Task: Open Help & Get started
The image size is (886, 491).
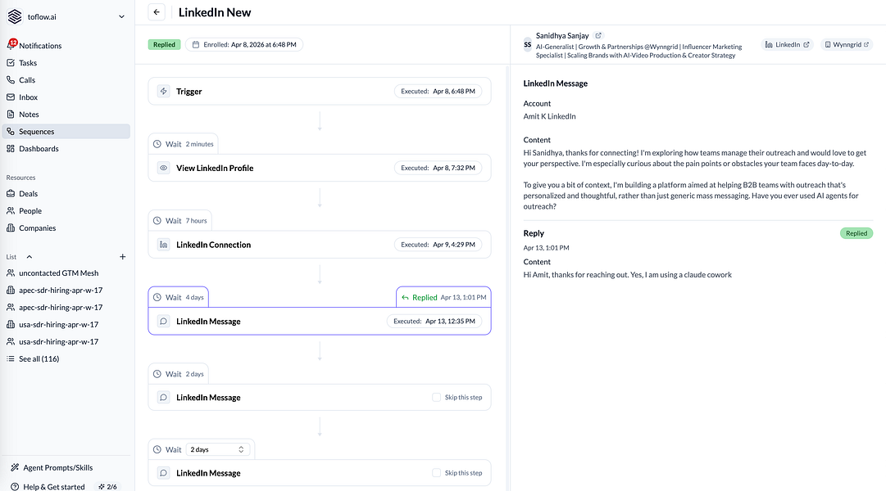Action: tap(48, 486)
